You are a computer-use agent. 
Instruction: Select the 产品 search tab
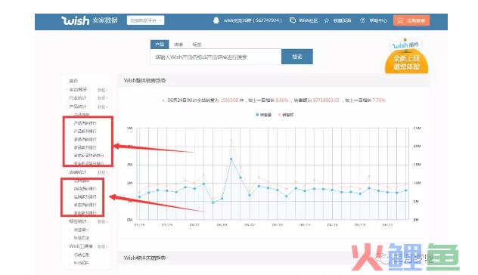(160, 45)
